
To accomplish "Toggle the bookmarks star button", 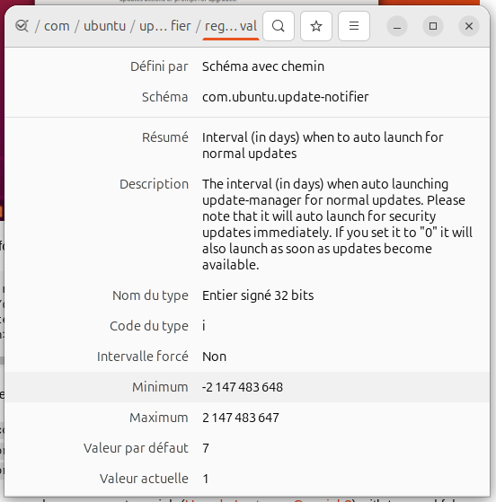I will click(316, 26).
